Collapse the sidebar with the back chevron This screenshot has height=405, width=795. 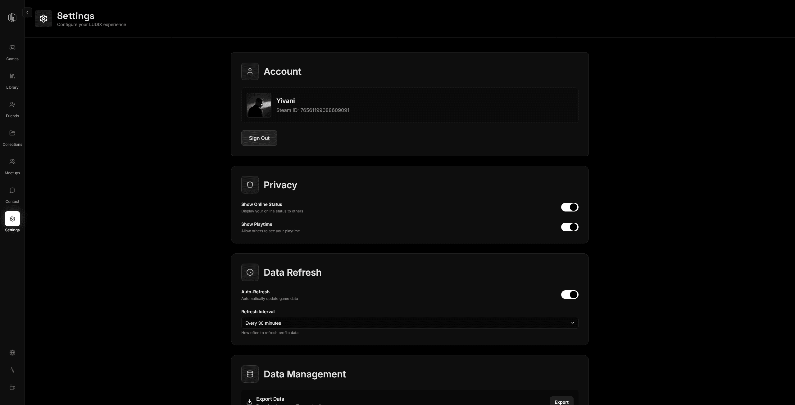[27, 12]
